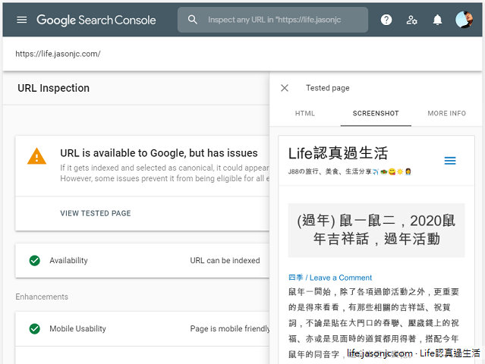Viewport: 485px width, 364px height.
Task: Expand the Mobile Usability row
Action: click(142, 328)
